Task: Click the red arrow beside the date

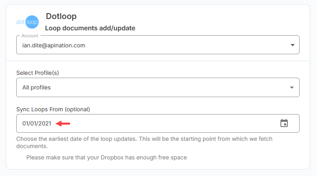Action: click(63, 123)
